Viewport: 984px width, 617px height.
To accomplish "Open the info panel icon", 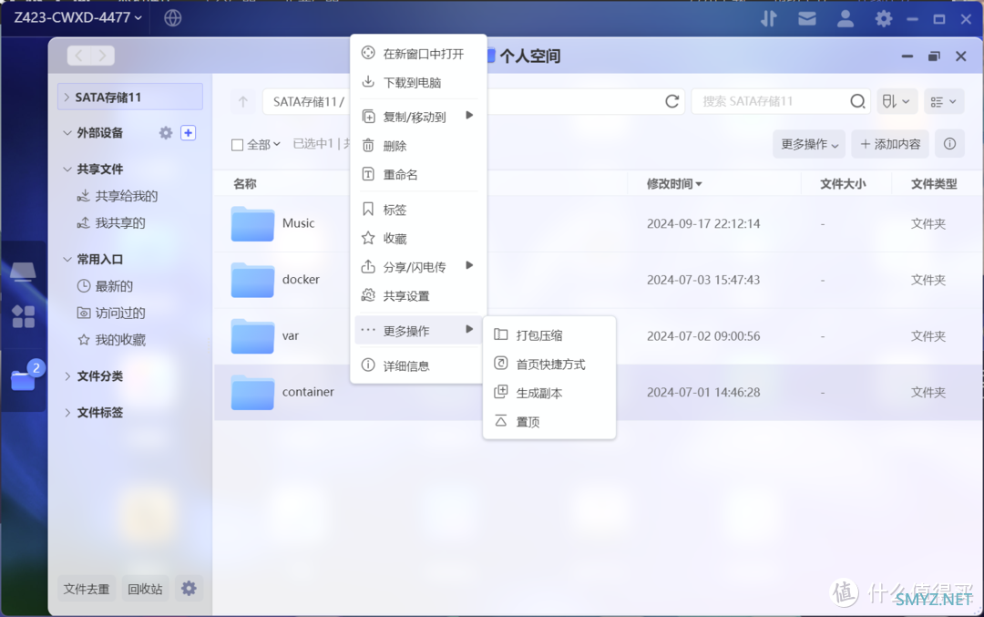I will click(x=949, y=144).
